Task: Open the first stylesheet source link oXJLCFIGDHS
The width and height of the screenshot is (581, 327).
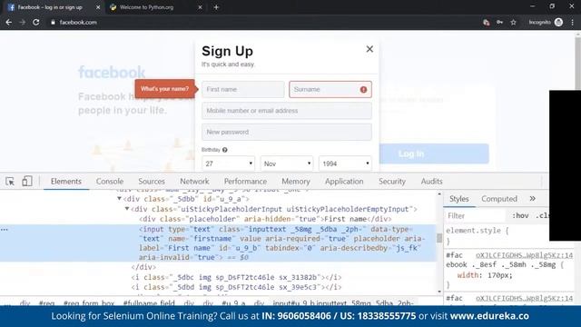Action: point(525,255)
